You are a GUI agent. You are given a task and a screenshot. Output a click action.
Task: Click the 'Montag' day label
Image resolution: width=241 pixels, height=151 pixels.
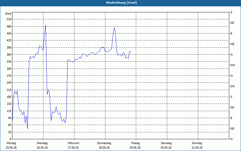[11, 143]
